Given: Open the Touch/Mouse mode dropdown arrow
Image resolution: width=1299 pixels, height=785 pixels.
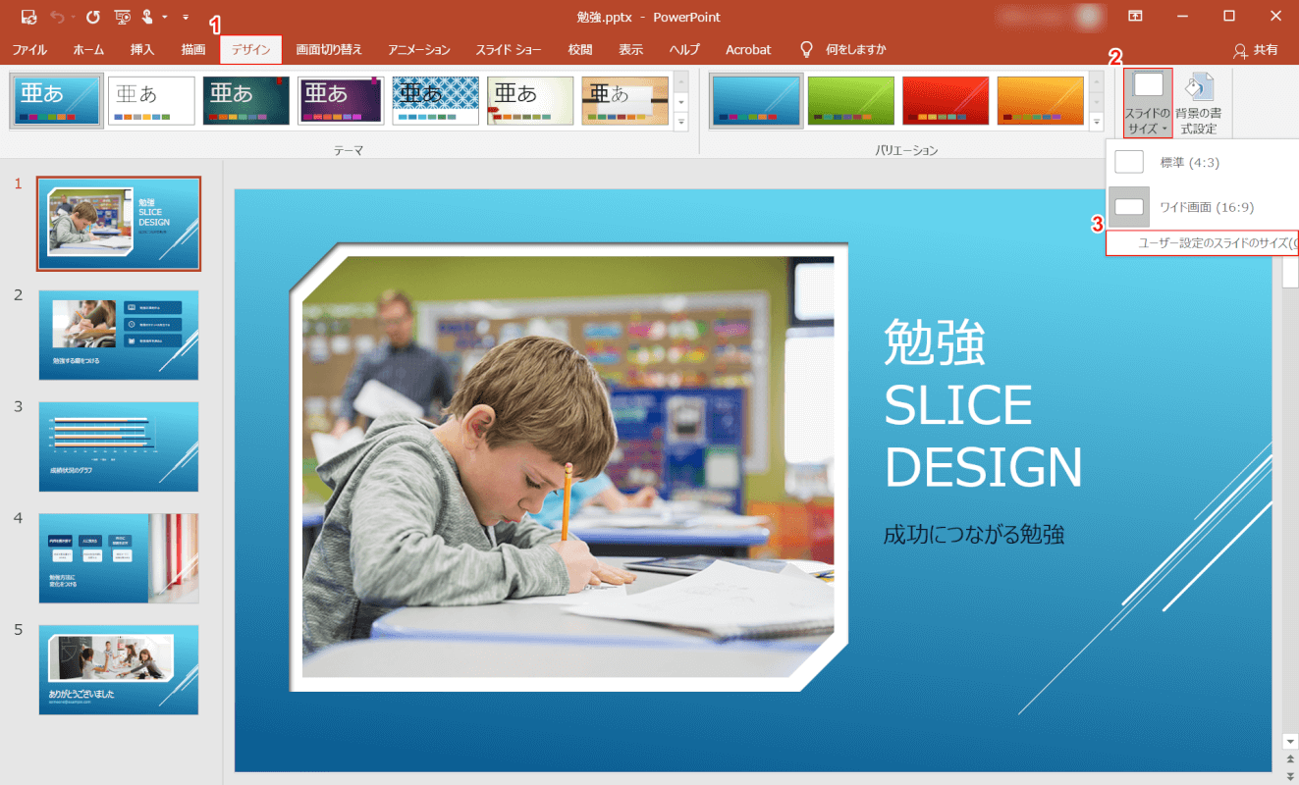Looking at the screenshot, I should pyautogui.click(x=164, y=17).
